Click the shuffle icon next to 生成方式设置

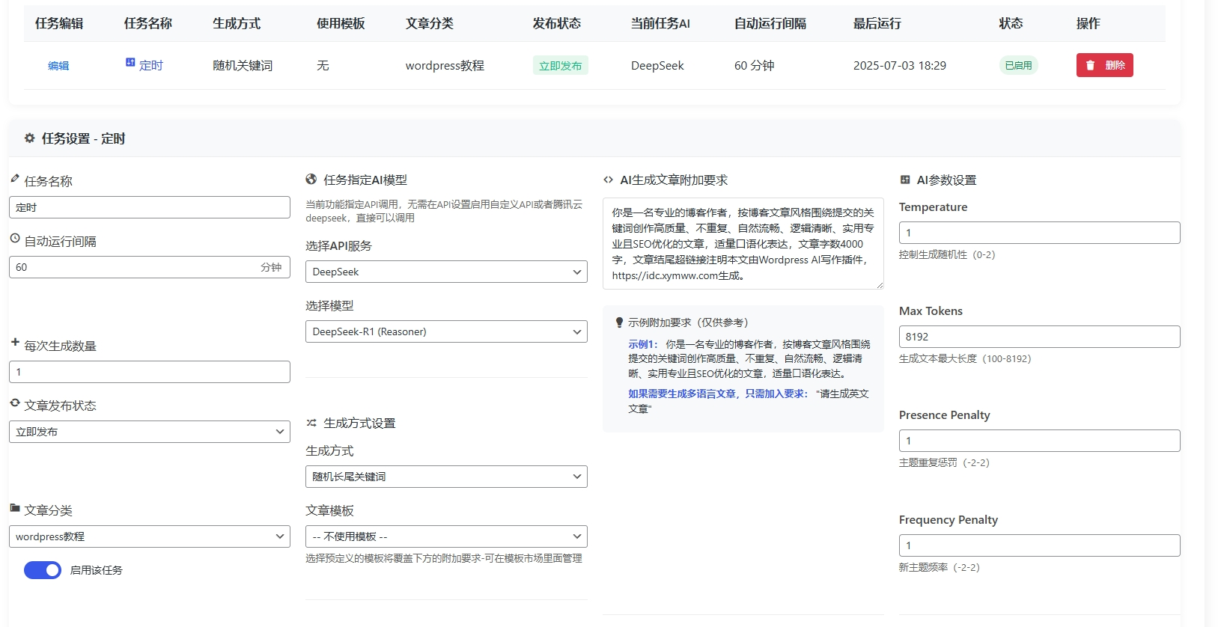click(311, 423)
